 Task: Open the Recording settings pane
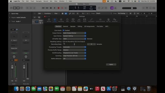coord(61,20)
